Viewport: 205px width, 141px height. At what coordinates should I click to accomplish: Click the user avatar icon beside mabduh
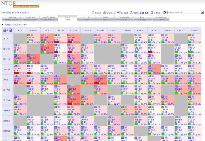(x=131, y=13)
